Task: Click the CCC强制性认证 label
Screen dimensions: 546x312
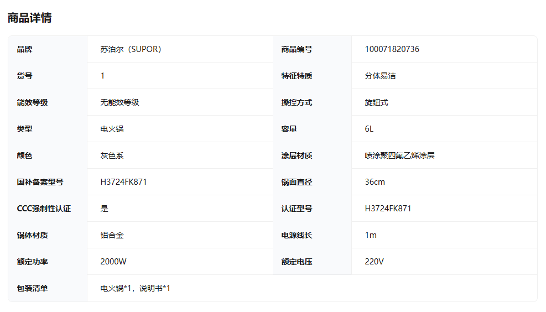Action: tap(44, 209)
